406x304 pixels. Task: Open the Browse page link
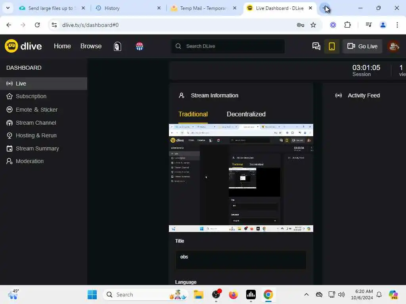coord(91,46)
